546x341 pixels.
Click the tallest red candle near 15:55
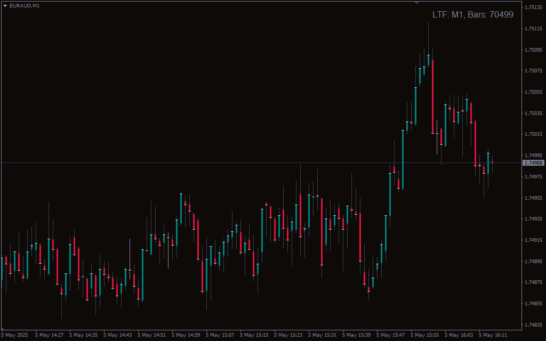(432, 96)
